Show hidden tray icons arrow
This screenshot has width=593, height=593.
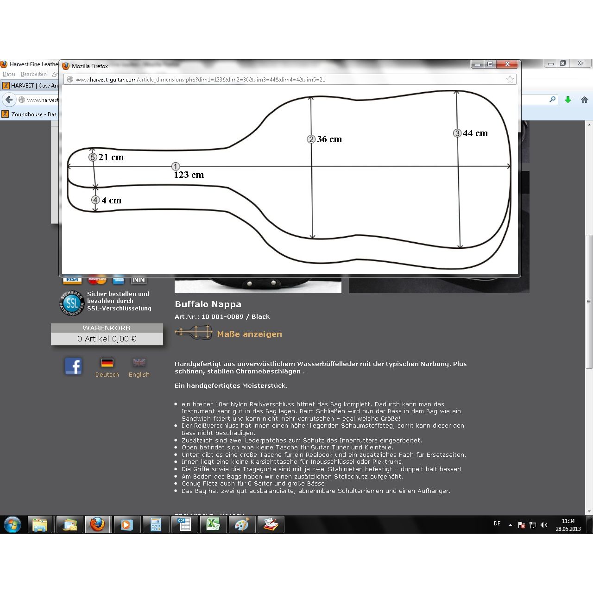point(510,525)
